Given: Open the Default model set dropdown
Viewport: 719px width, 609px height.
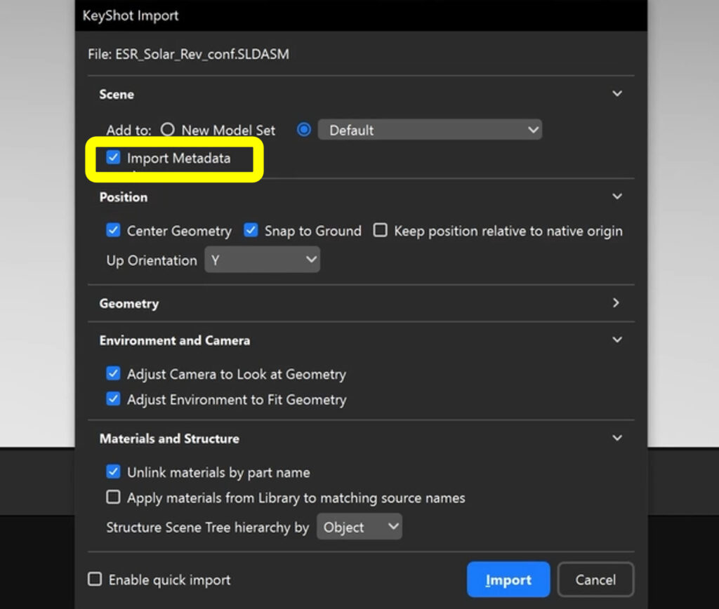Looking at the screenshot, I should tap(430, 130).
